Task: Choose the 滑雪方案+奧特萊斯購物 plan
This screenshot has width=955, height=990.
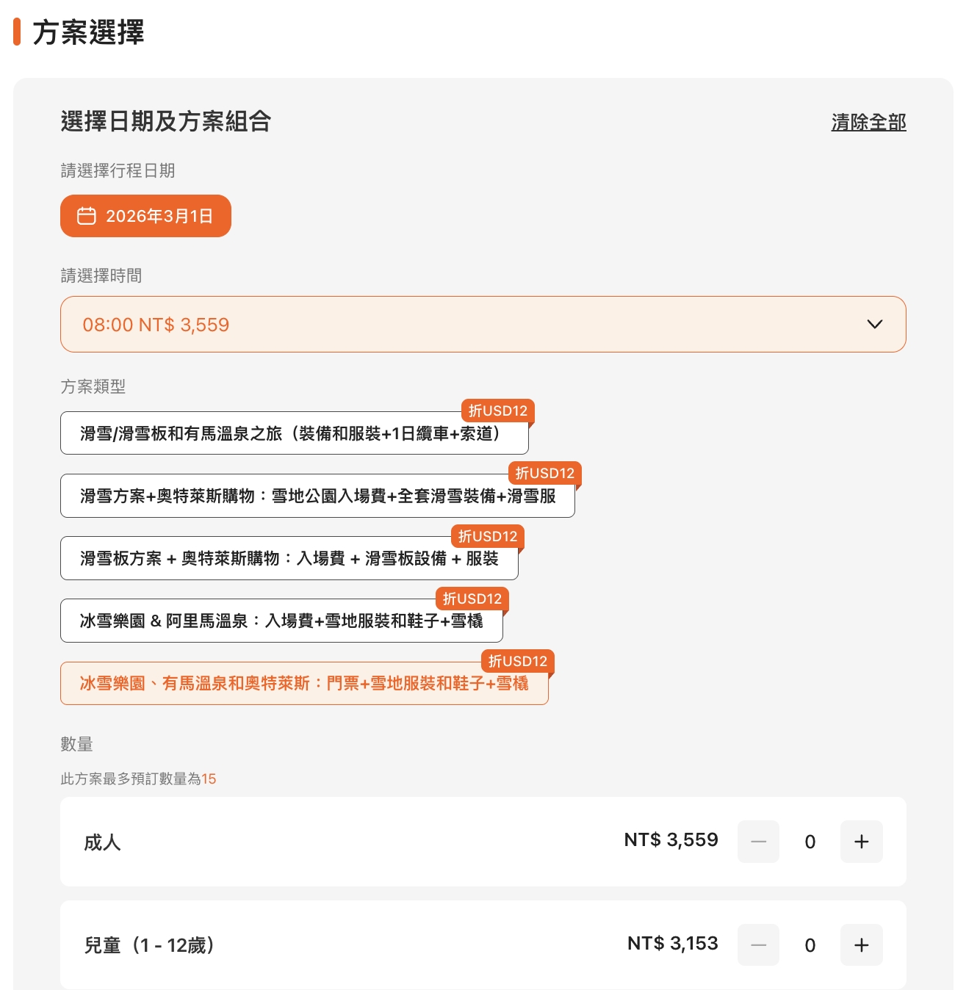Action: click(x=317, y=496)
